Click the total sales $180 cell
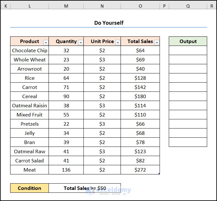 140,96
